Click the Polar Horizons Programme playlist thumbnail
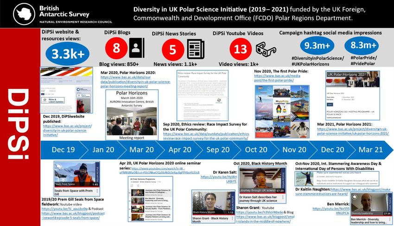The width and height of the screenshot is (394, 226). [150, 199]
